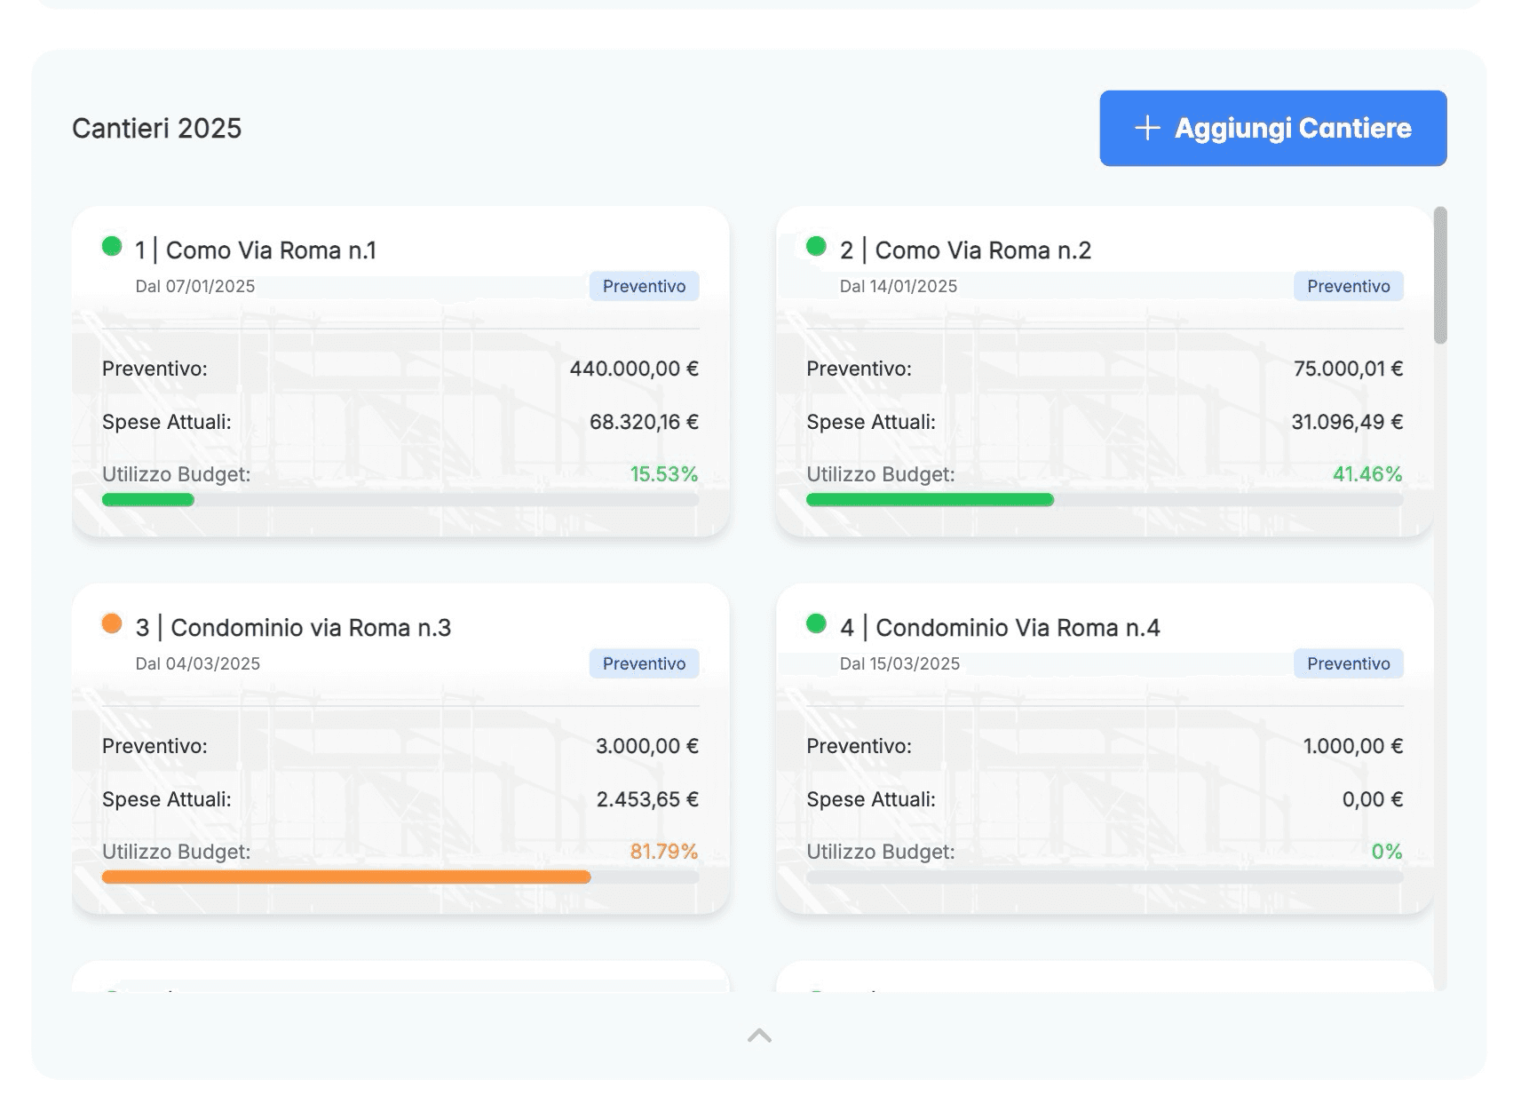Viewport: 1513px width, 1103px height.
Task: Open the 1 | Como Via Roma n.1 title
Action: pos(256,250)
